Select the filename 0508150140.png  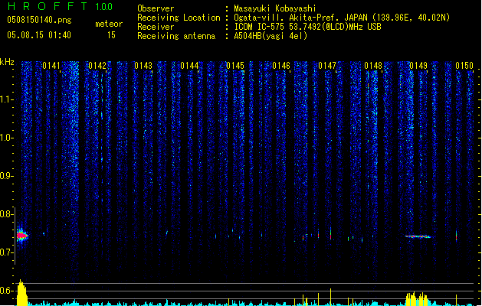tap(39, 20)
